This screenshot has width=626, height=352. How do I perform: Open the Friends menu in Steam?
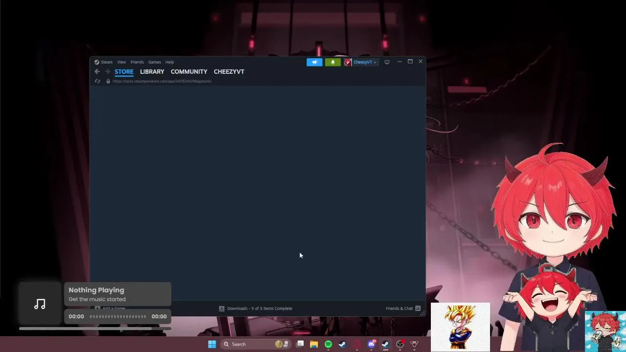tap(137, 62)
